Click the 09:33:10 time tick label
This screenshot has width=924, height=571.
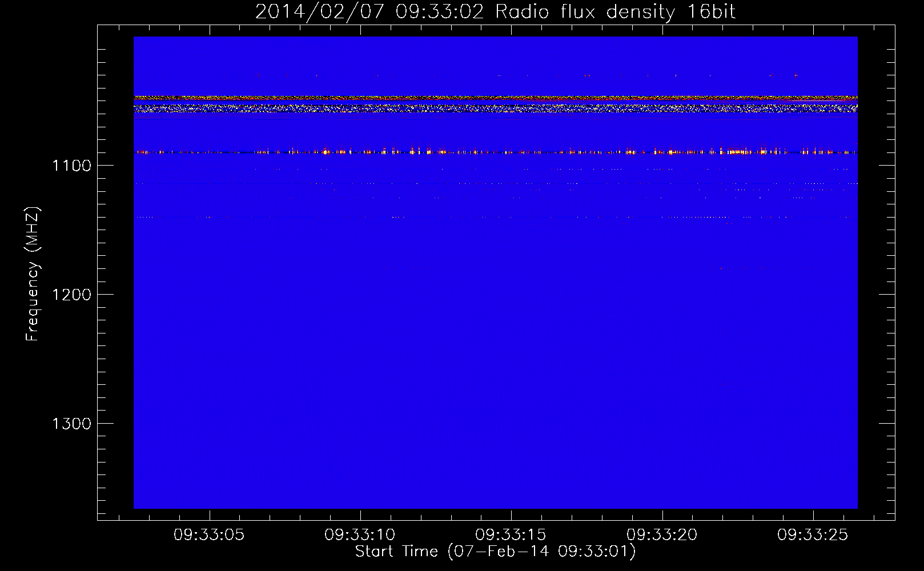click(360, 535)
